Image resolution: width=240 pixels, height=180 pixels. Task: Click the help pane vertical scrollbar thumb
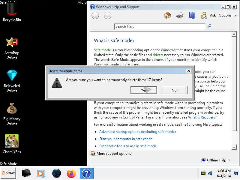[x=234, y=84]
